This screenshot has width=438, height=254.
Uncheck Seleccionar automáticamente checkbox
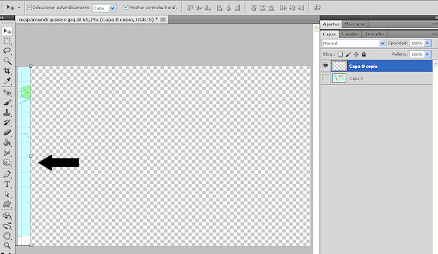(x=29, y=7)
